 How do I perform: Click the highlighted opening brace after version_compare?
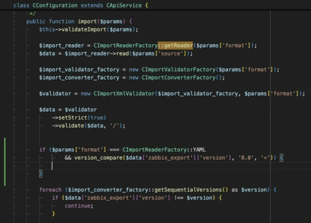(281, 157)
